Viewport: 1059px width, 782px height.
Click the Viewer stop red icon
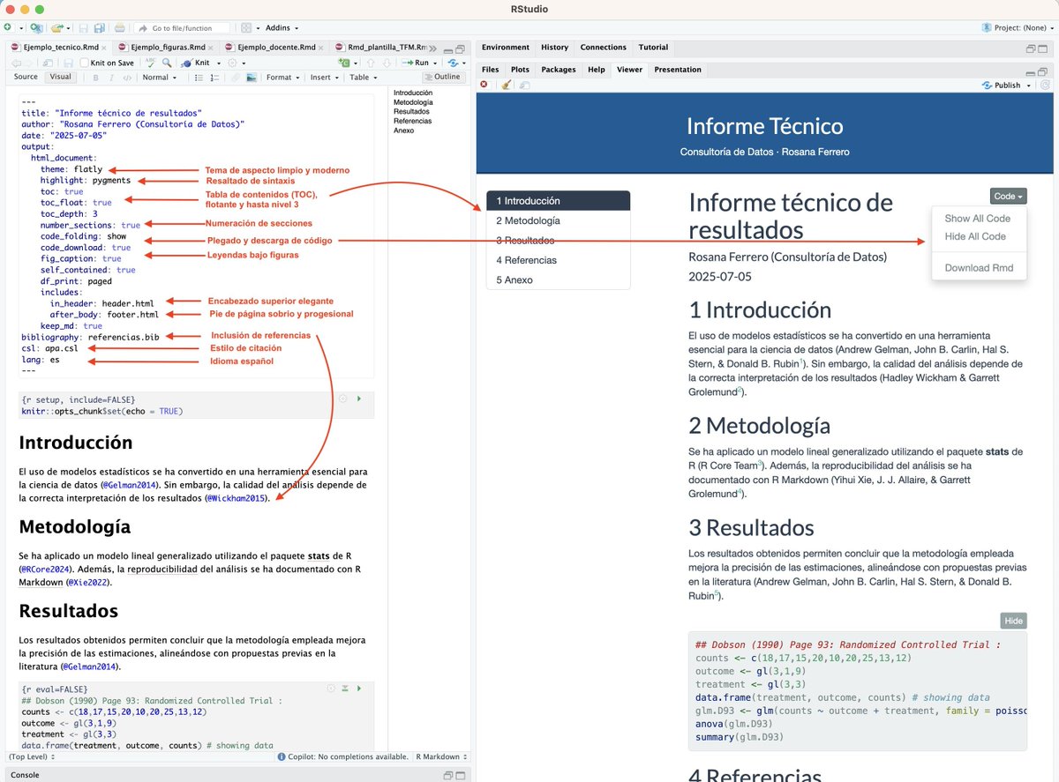click(x=484, y=85)
